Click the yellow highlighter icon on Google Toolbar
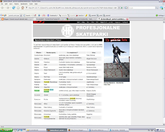165x132 pixels. coord(86,15)
